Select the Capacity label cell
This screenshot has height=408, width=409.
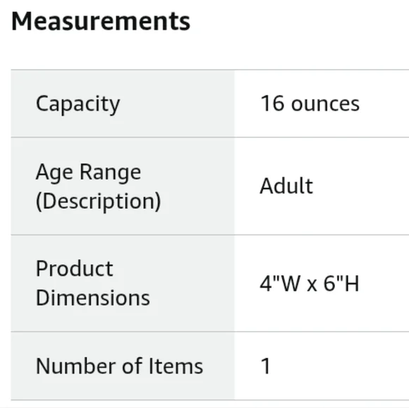123,104
